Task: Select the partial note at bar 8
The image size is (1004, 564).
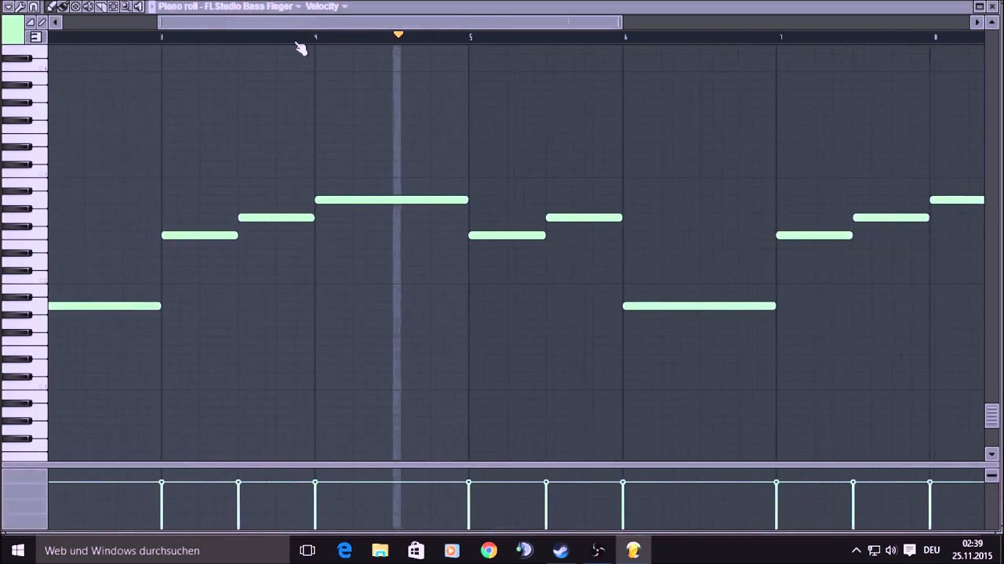Action: [957, 200]
